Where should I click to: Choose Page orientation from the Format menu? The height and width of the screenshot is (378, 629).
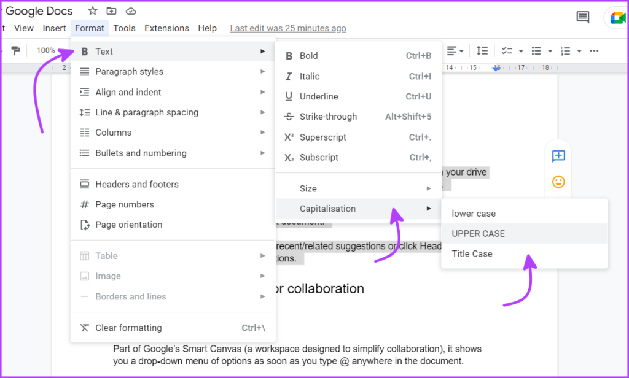(173, 225)
